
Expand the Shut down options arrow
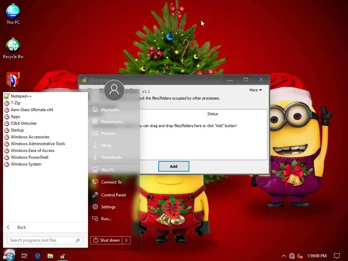click(126, 240)
